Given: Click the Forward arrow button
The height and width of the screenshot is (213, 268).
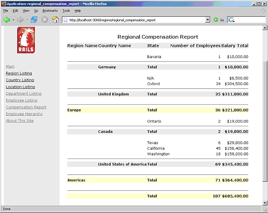Looking at the screenshot, I should point(20,20).
